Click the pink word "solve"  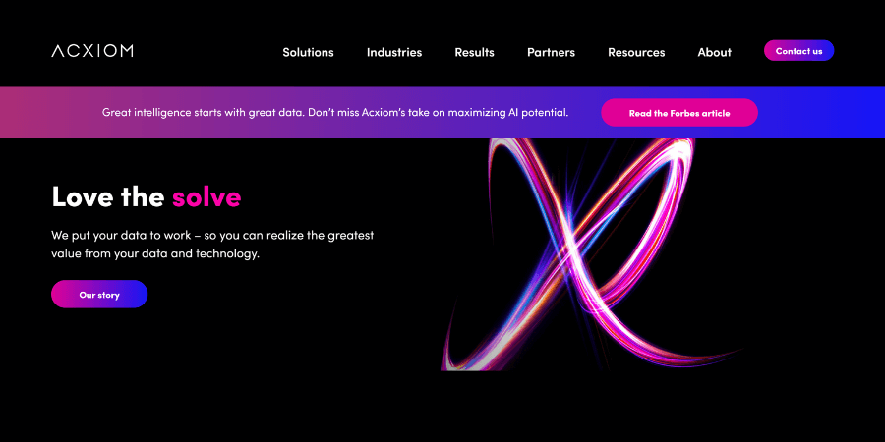pyautogui.click(x=206, y=196)
